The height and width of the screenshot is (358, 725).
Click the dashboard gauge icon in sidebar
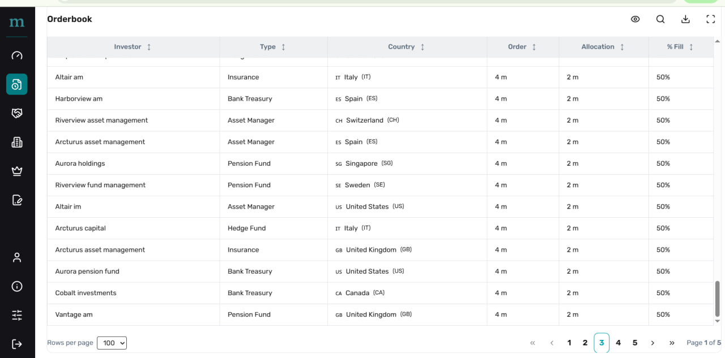tap(17, 55)
